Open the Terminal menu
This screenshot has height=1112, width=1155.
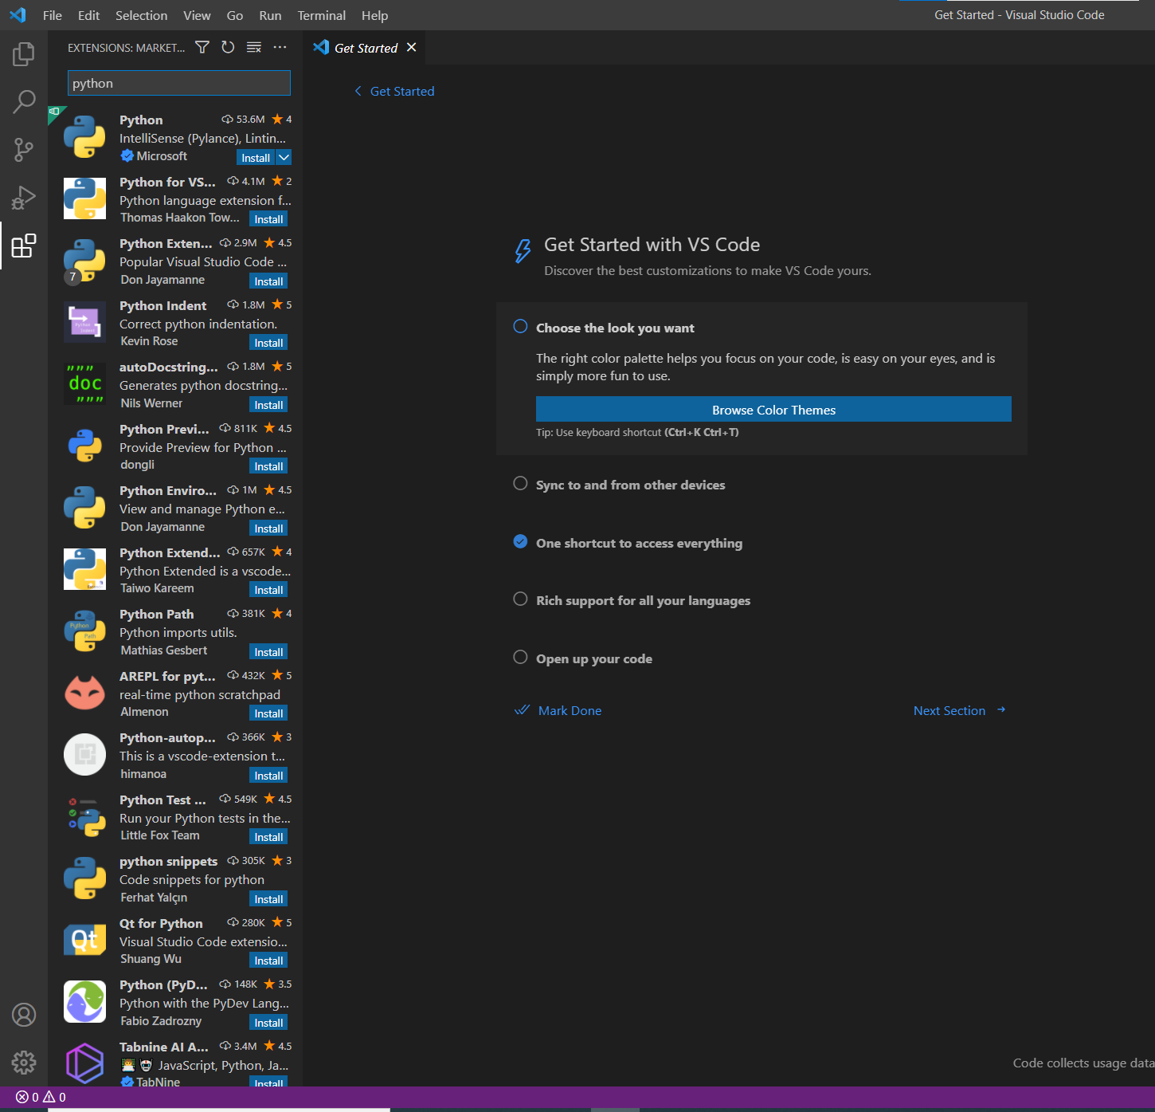(322, 15)
